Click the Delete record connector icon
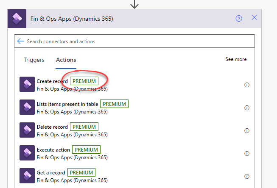277x188 pixels. (x=27, y=130)
